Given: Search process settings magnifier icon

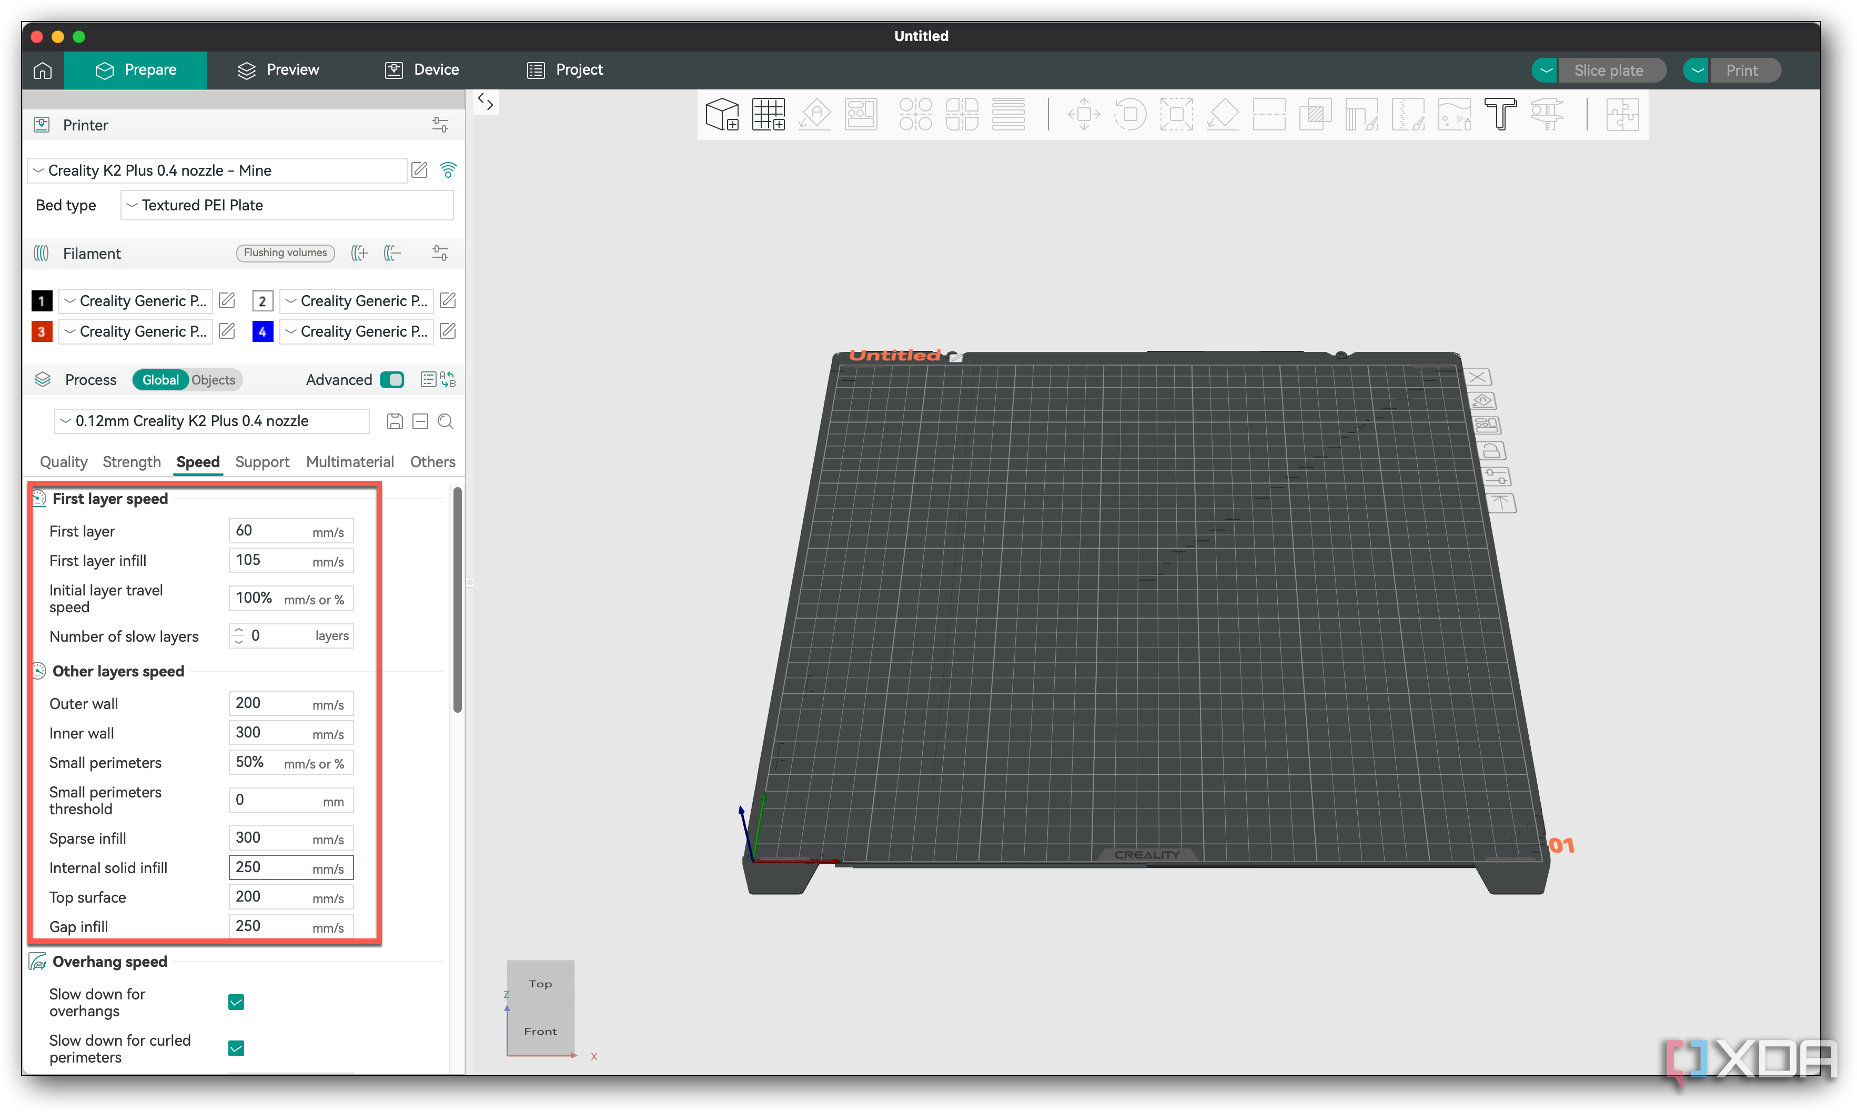Looking at the screenshot, I should tap(445, 421).
